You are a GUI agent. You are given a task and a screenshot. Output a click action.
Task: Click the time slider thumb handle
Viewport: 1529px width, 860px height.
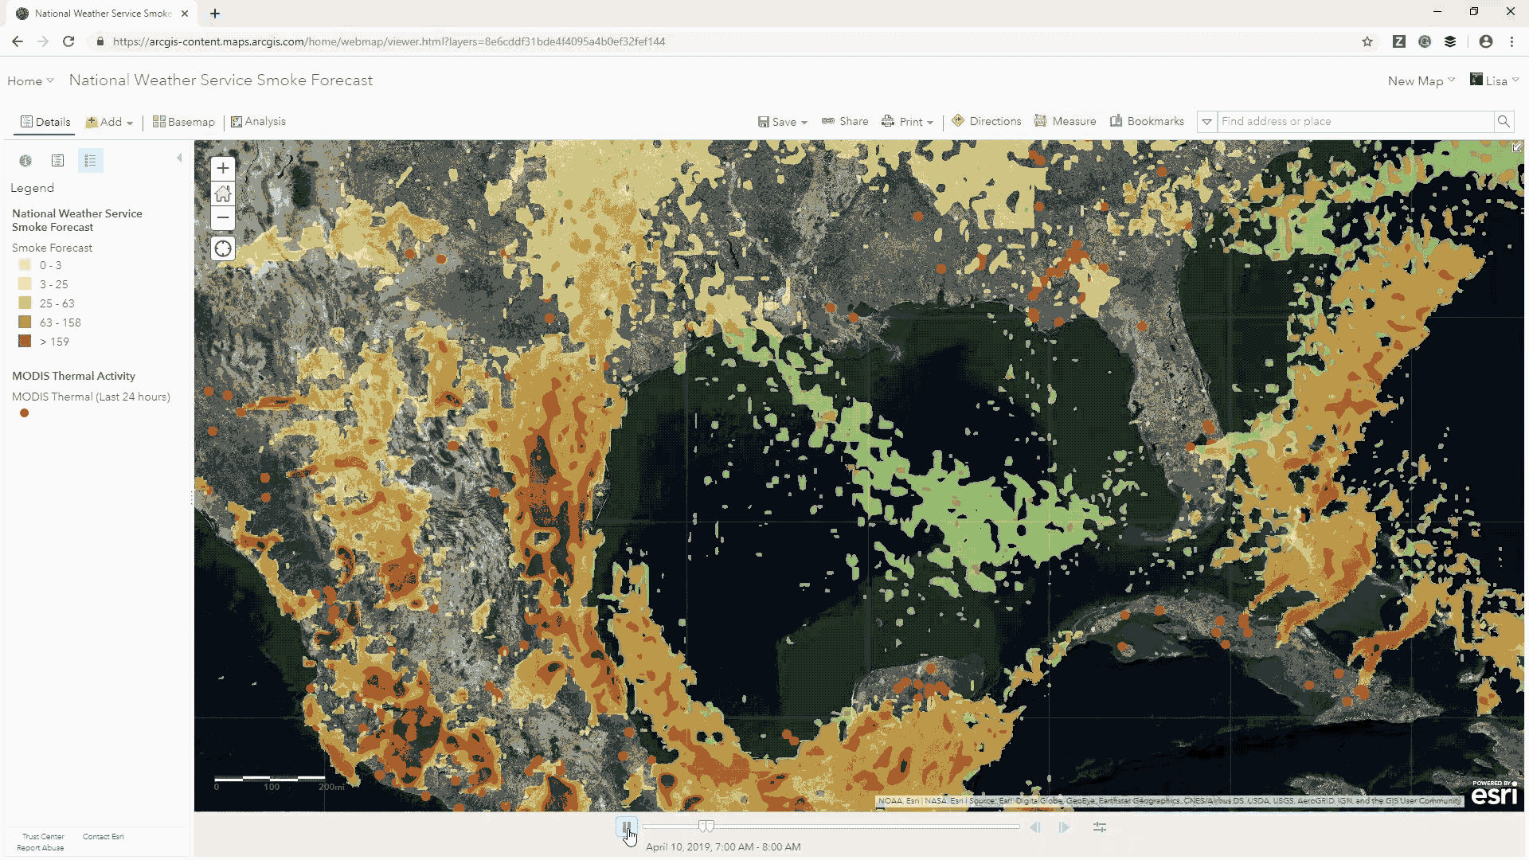pyautogui.click(x=706, y=827)
